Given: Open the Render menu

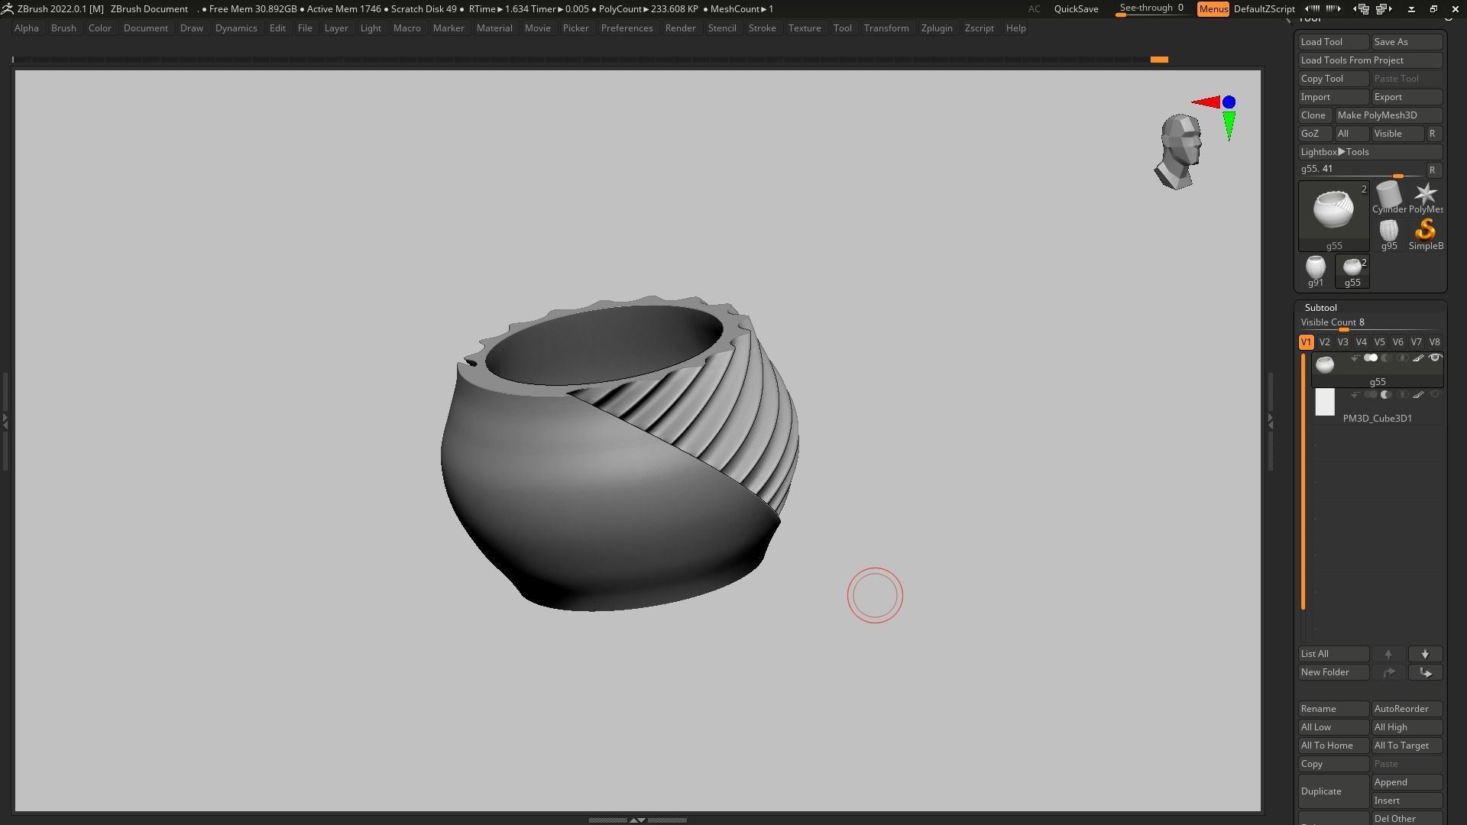Looking at the screenshot, I should pyautogui.click(x=680, y=28).
